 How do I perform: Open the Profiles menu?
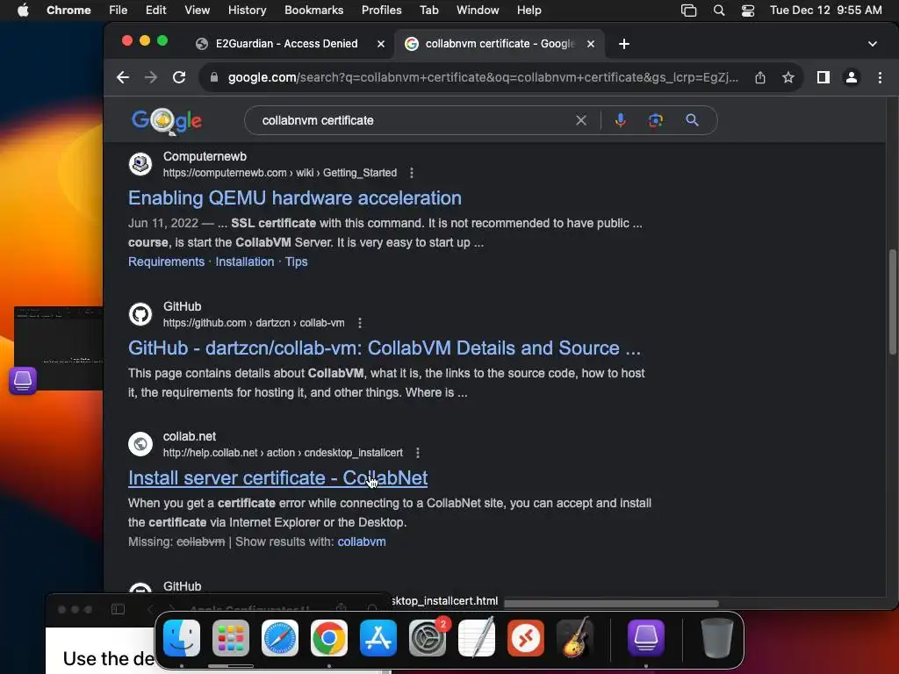pos(381,11)
